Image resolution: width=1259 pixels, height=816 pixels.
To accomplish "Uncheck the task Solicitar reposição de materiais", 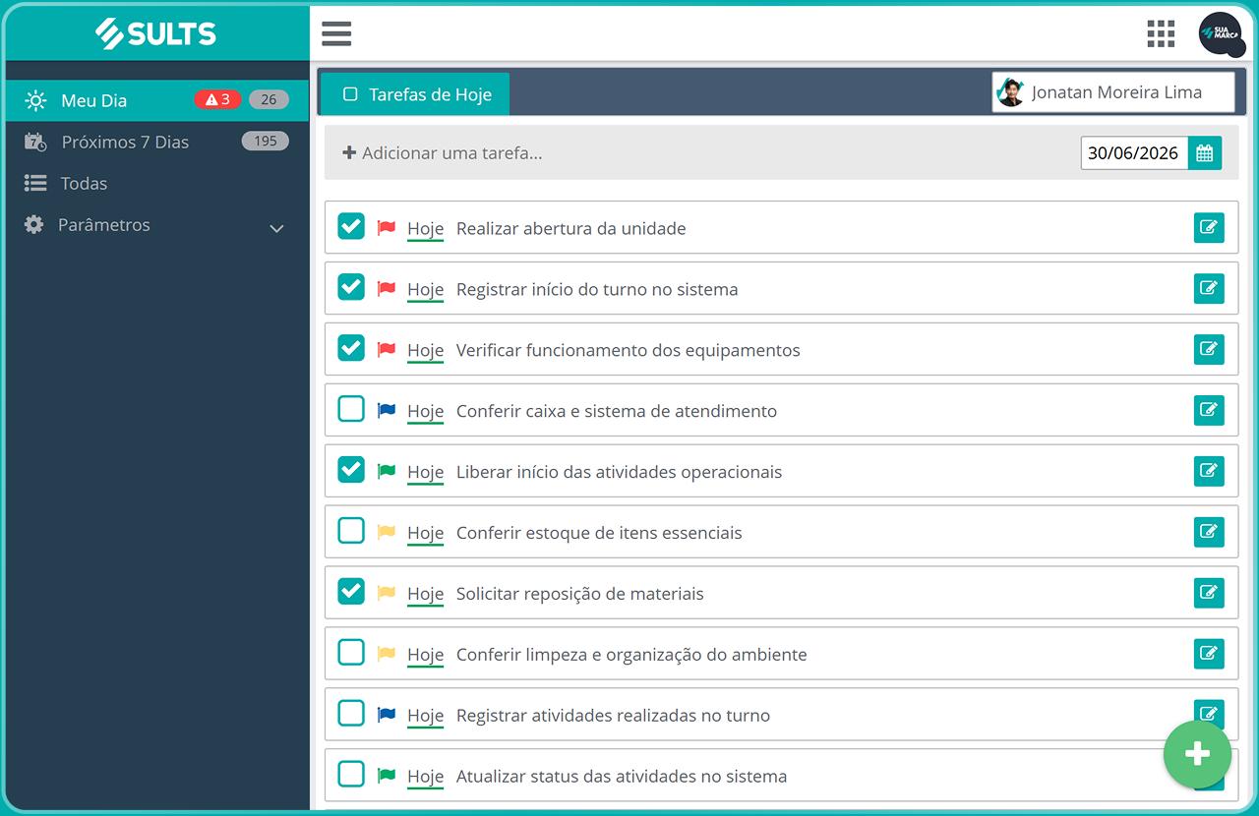I will 351,593.
